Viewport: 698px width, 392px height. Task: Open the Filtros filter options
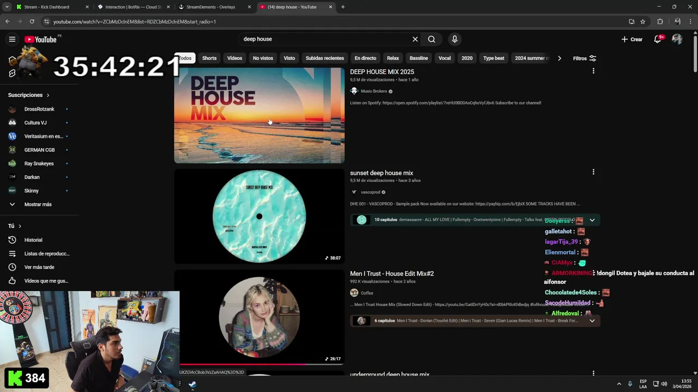(x=584, y=58)
